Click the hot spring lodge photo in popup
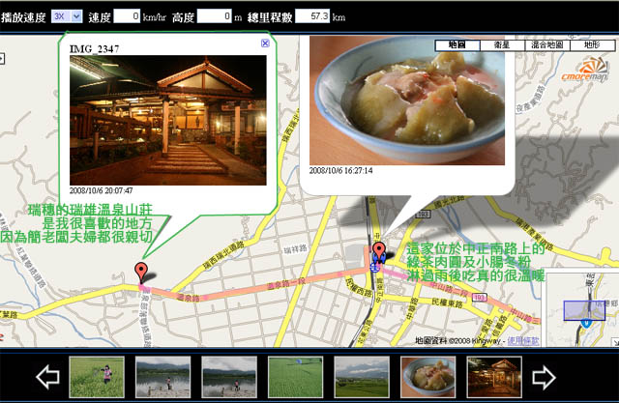Viewport: 619px width, 403px height. tap(168, 120)
